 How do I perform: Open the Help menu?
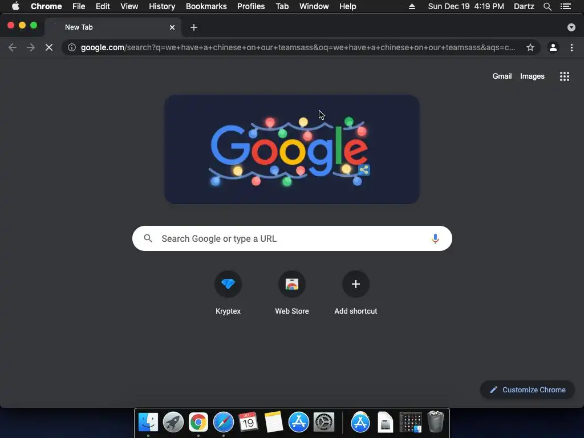click(x=347, y=6)
